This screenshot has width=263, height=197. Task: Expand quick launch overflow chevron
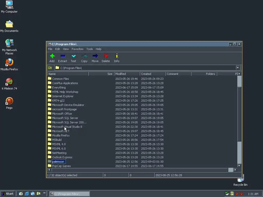pos(44,193)
